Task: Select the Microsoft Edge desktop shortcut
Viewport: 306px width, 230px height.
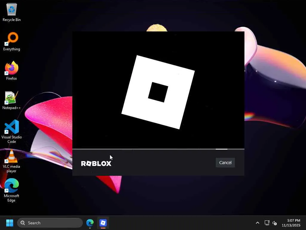Action: pyautogui.click(x=12, y=190)
